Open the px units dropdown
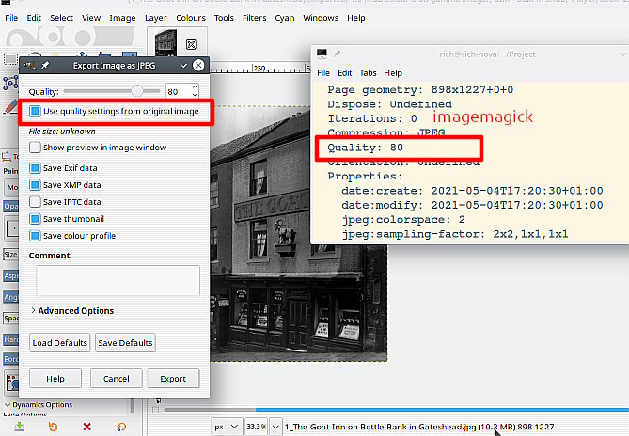This screenshot has width=629, height=436. pos(227,426)
